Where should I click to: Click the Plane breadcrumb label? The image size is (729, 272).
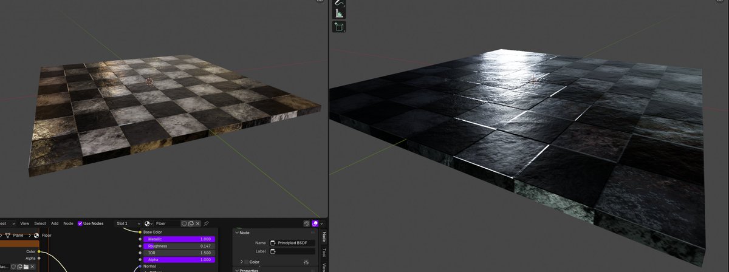[x=18, y=236]
